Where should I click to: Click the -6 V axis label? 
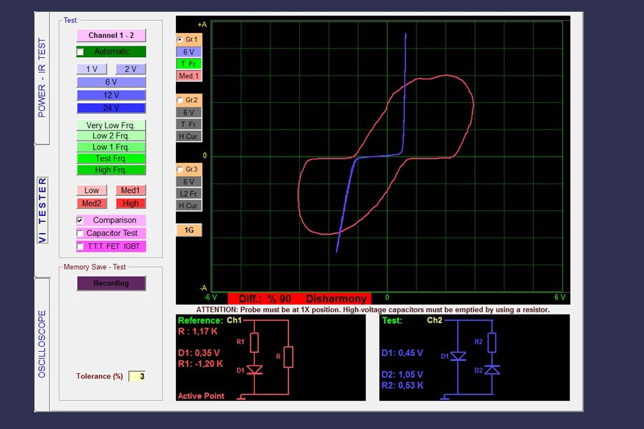[210, 297]
